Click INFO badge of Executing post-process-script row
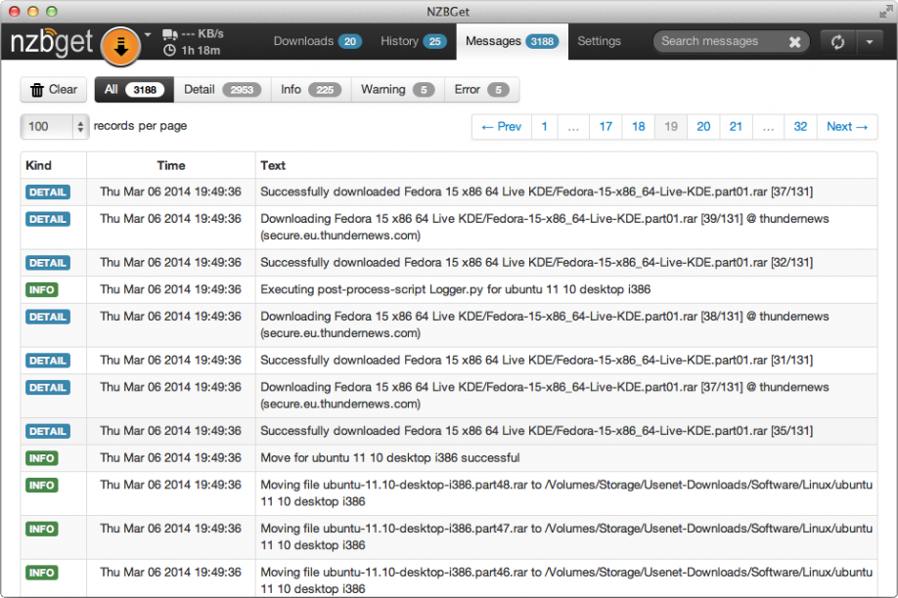This screenshot has height=598, width=898. pyautogui.click(x=42, y=290)
